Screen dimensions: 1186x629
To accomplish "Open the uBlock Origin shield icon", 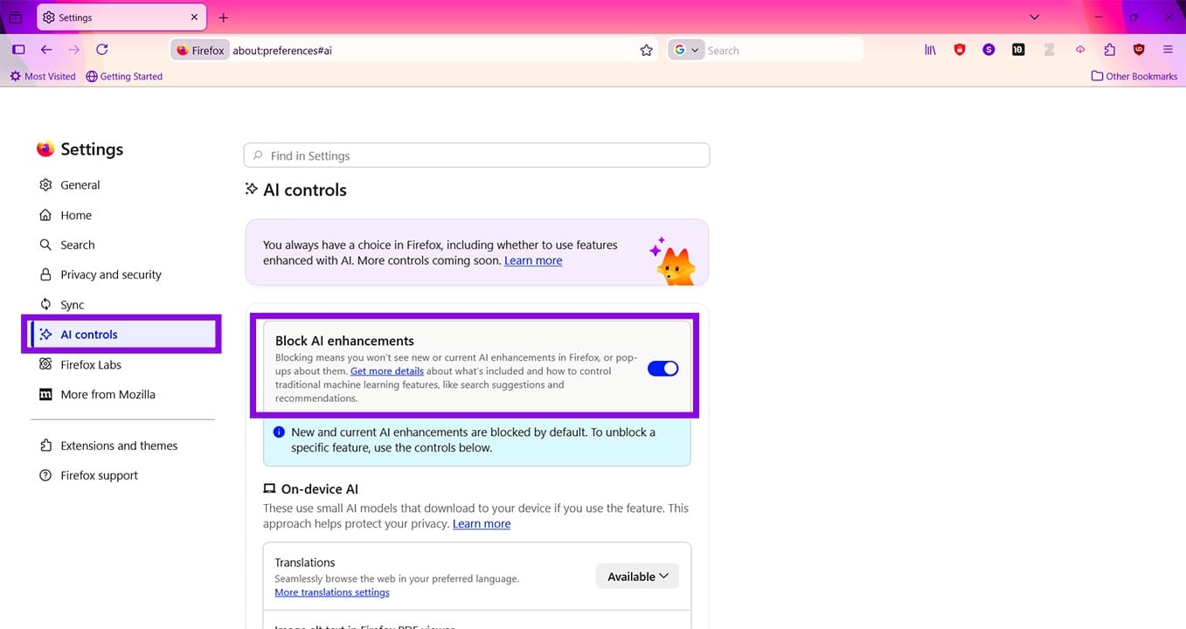I will (x=1139, y=50).
